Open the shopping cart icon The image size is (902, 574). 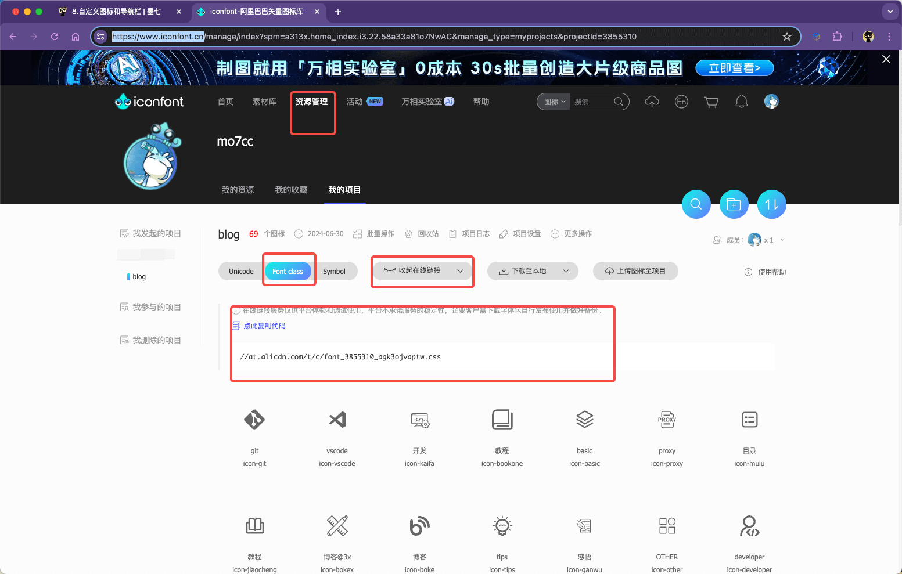tap(711, 102)
